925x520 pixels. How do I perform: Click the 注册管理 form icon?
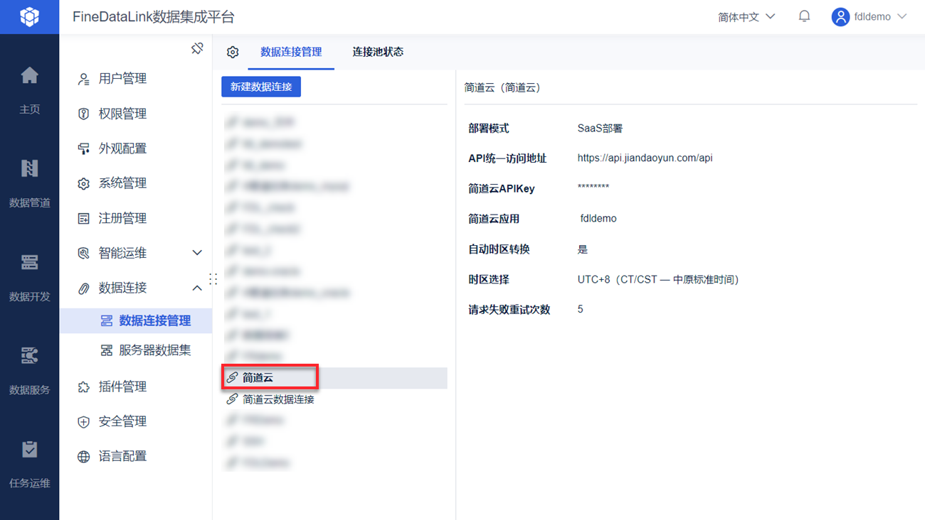[x=83, y=218]
